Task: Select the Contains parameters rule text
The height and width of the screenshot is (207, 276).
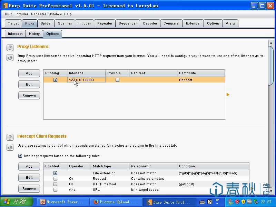Action: tap(148, 178)
